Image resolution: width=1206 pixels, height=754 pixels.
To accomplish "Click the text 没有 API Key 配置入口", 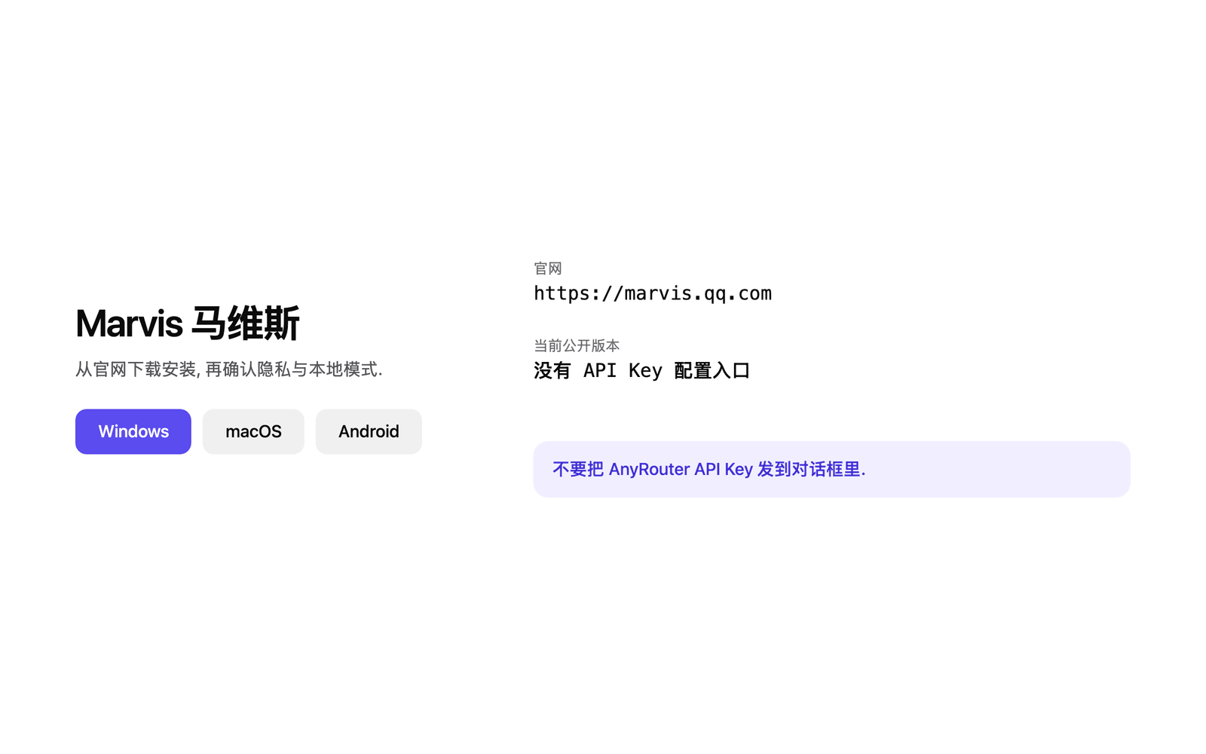I will point(642,370).
